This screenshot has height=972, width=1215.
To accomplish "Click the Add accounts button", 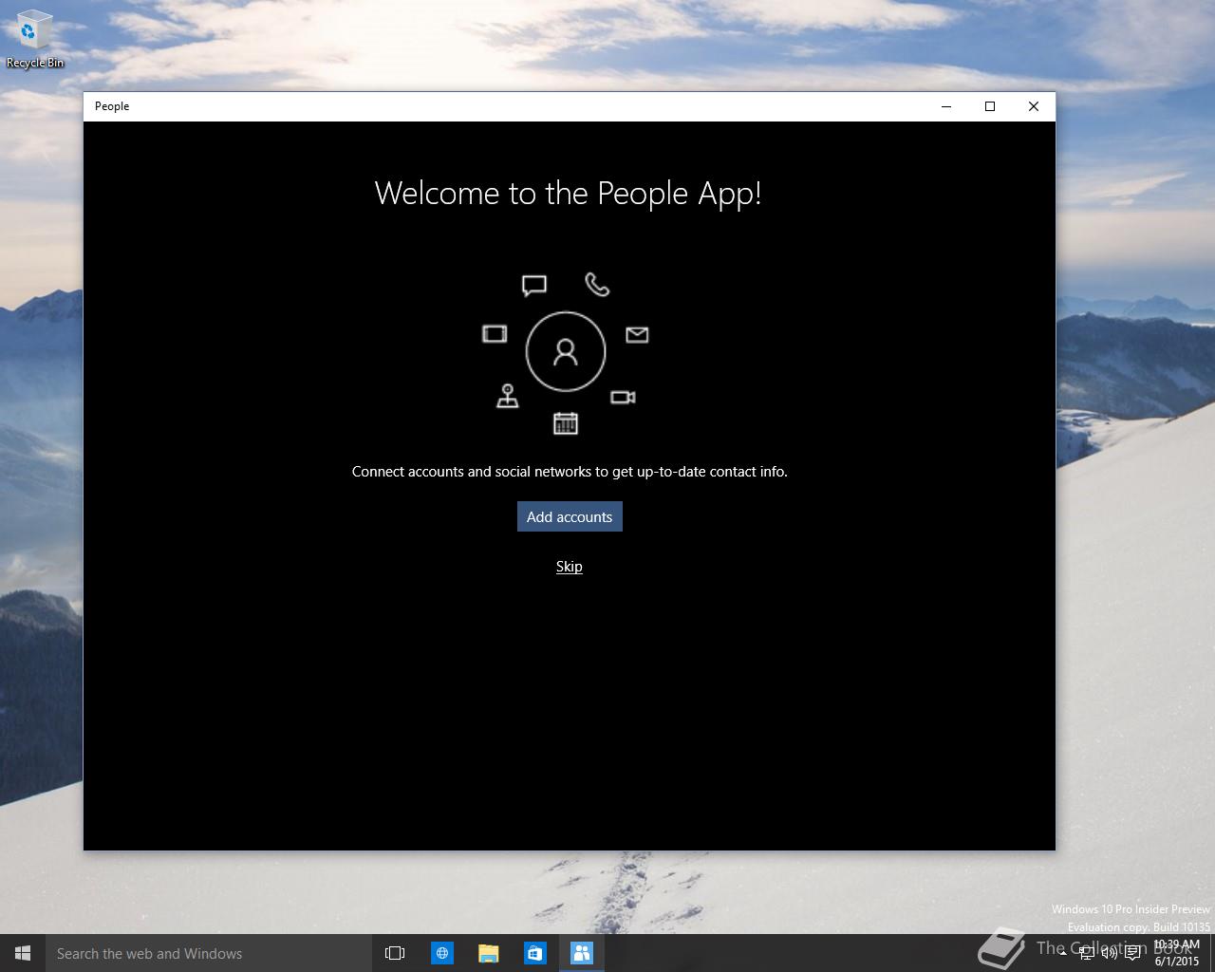I will tap(570, 516).
